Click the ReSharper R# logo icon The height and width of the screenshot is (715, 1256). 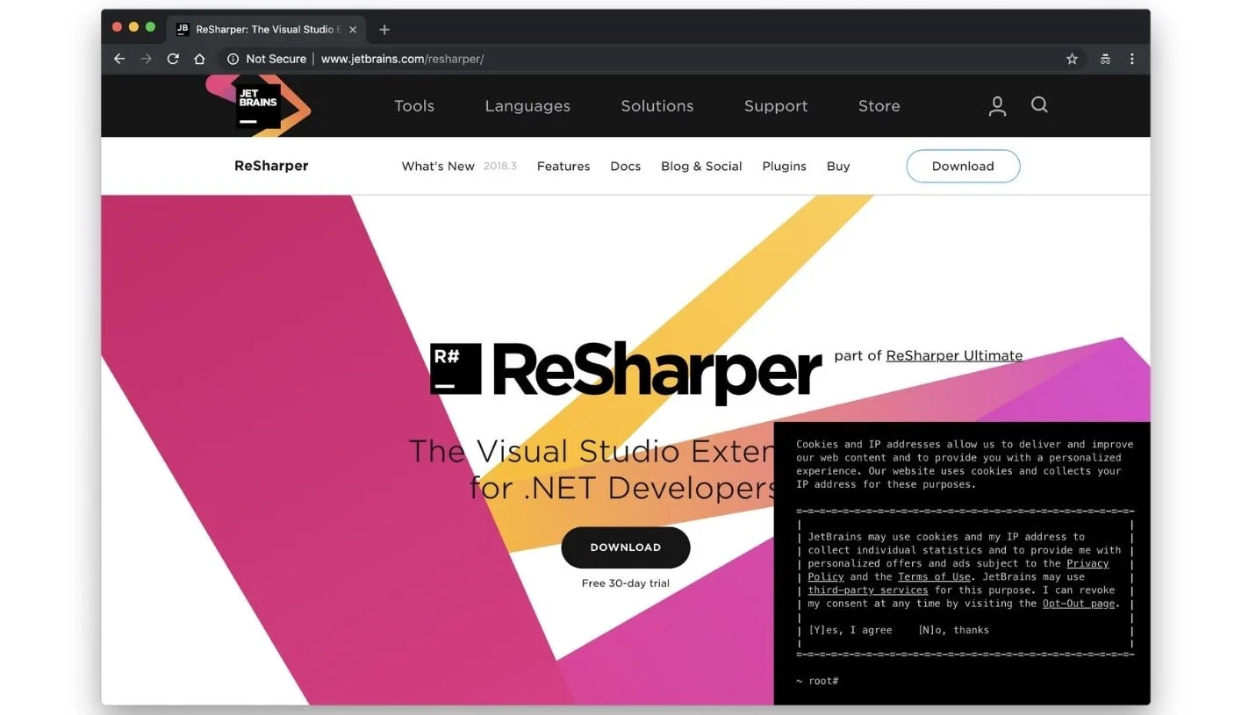pos(456,368)
